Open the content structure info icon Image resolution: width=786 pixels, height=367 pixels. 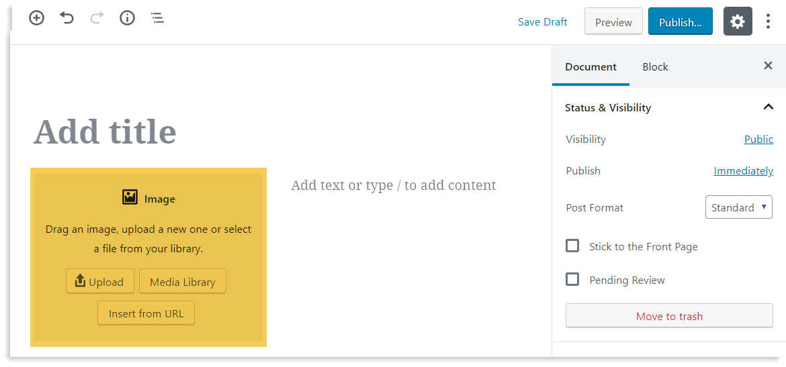(x=127, y=18)
